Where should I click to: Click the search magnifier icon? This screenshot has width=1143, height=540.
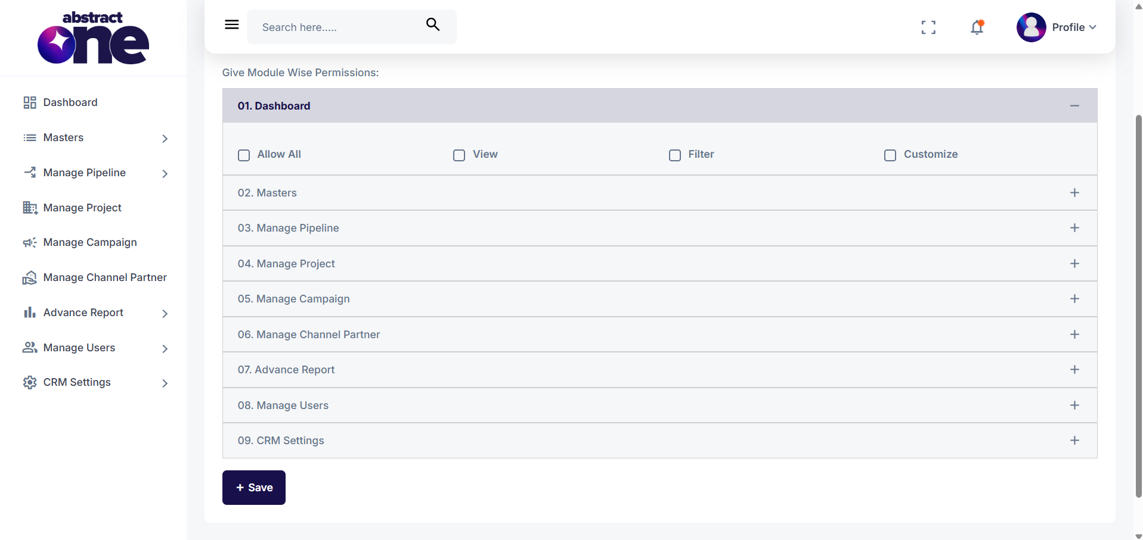point(433,24)
